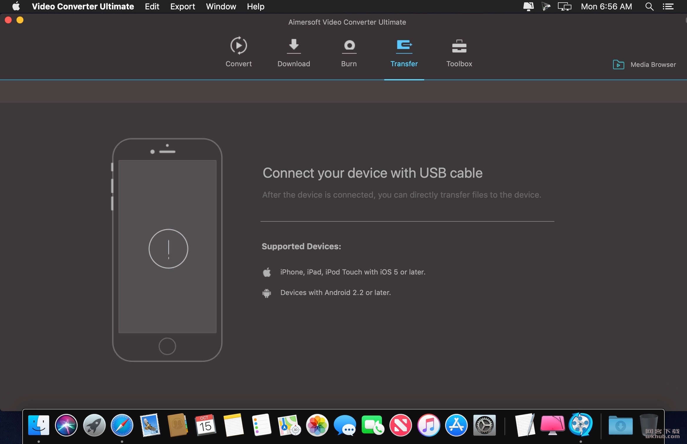This screenshot has height=444, width=687.
Task: Click the 'Supported Devices:' label
Action: point(301,246)
